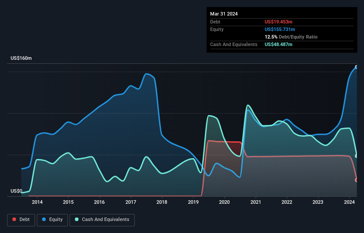Click the 12.5% Debt/Equity Ratio text

[x=291, y=37]
